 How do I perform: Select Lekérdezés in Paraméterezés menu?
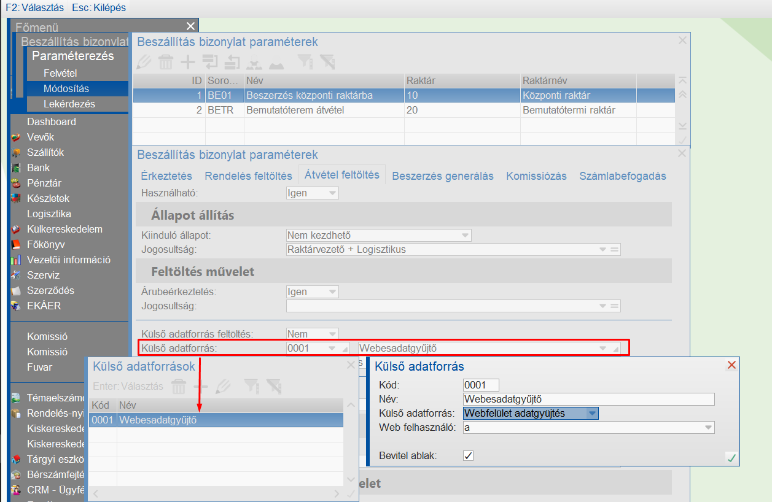[69, 104]
